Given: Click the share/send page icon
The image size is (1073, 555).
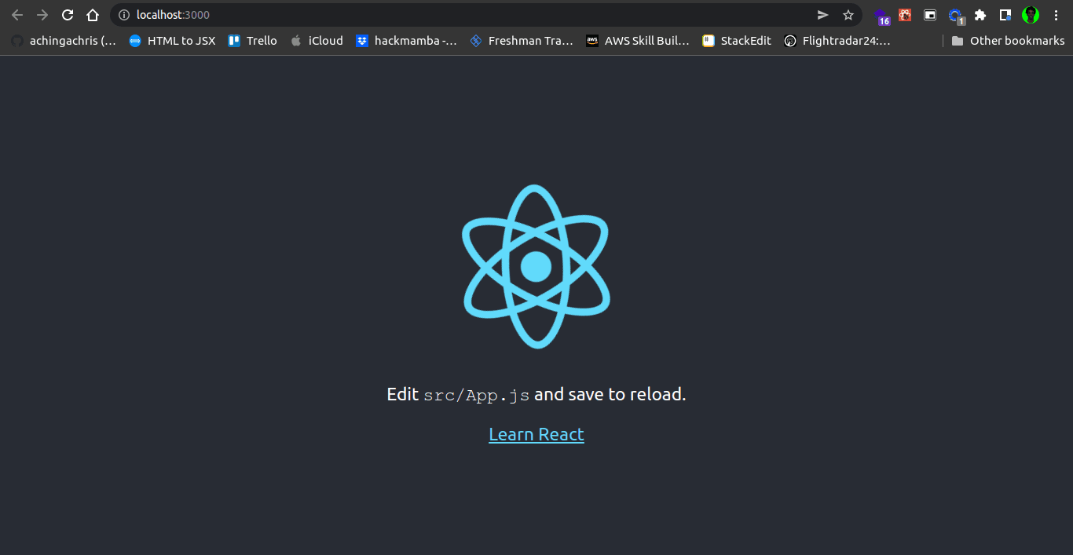Looking at the screenshot, I should pyautogui.click(x=822, y=15).
